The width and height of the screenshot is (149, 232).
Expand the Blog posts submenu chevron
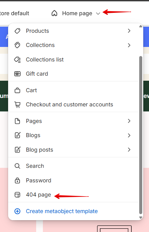tap(129, 150)
